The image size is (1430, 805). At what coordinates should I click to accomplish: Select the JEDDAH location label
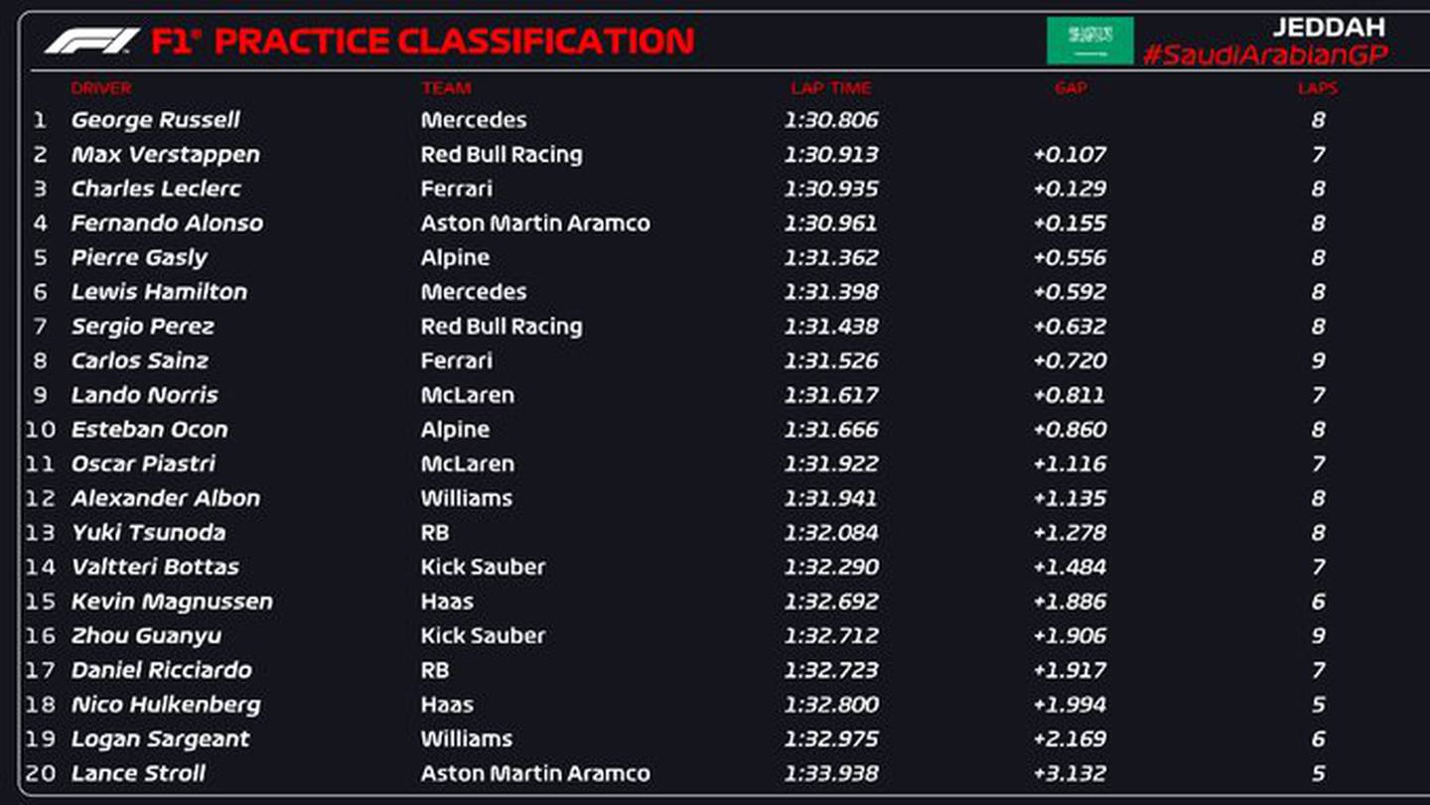tap(1328, 27)
